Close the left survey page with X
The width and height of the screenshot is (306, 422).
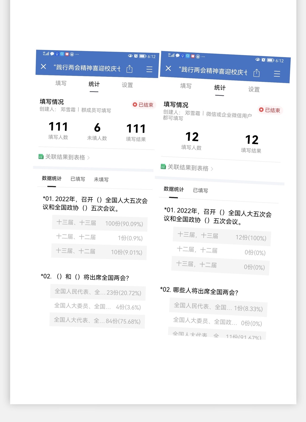point(43,66)
